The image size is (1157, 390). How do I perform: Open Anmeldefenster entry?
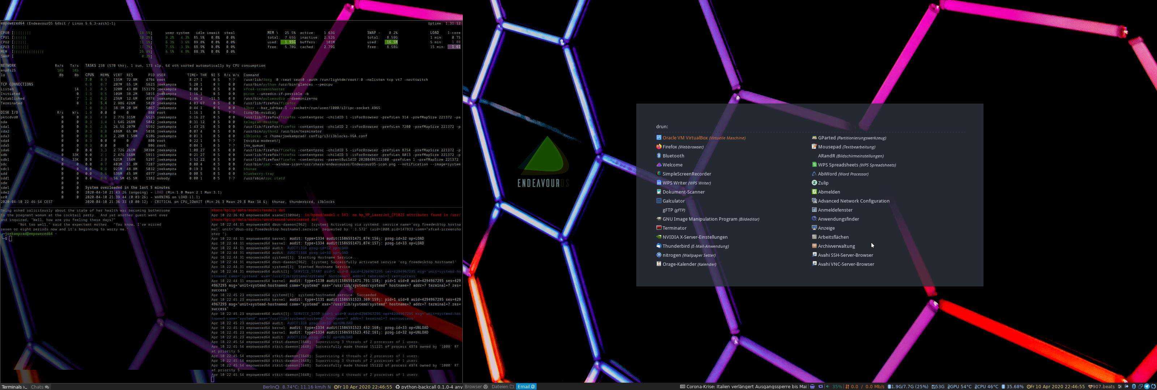pyautogui.click(x=832, y=209)
